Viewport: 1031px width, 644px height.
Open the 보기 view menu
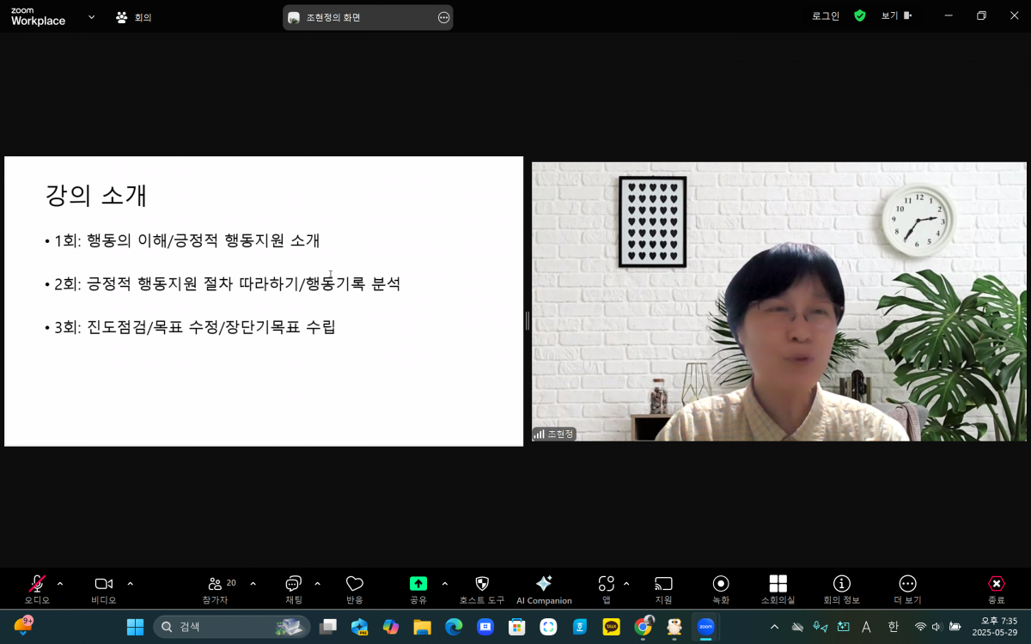895,15
